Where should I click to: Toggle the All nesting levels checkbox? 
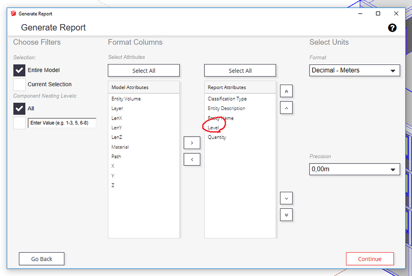[19, 108]
